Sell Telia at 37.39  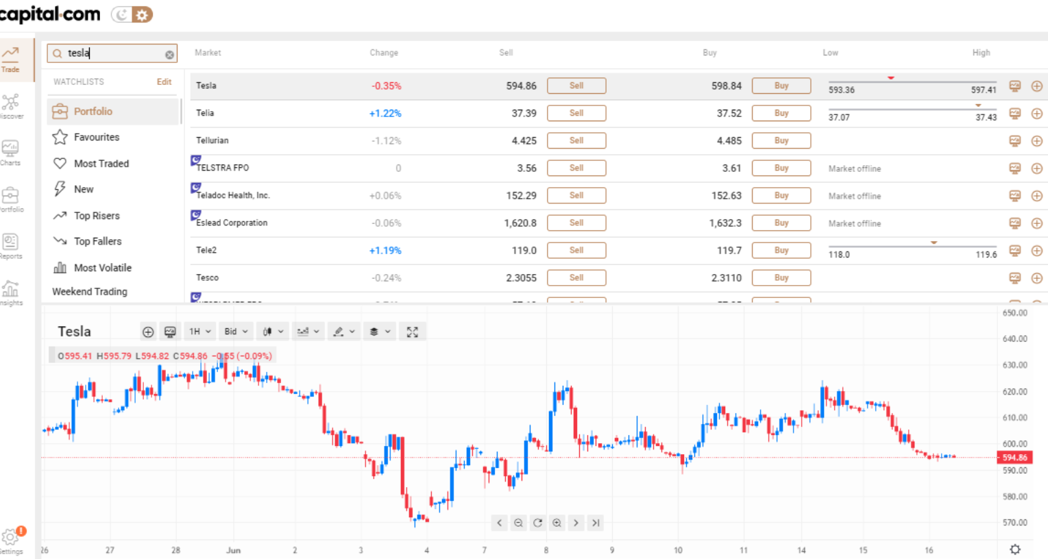pos(576,113)
